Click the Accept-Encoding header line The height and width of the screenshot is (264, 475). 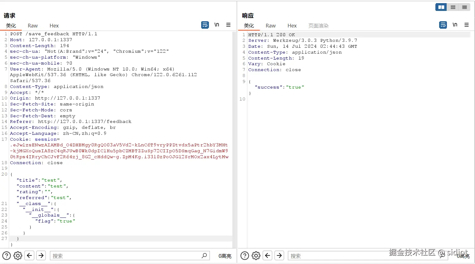[x=63, y=127]
